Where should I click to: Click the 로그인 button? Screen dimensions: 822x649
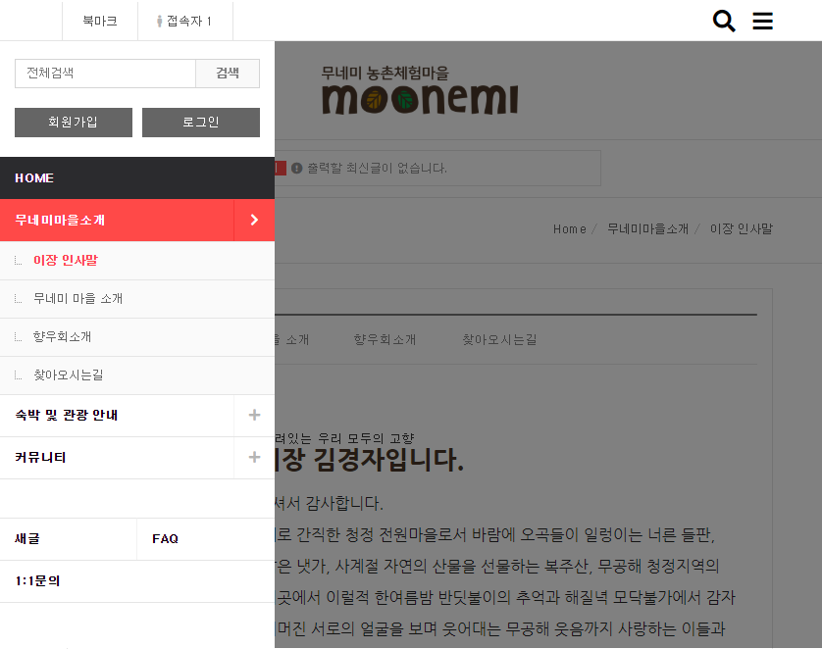(x=201, y=123)
